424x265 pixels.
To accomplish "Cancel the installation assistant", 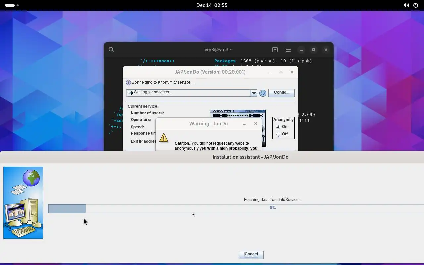I will (251, 254).
